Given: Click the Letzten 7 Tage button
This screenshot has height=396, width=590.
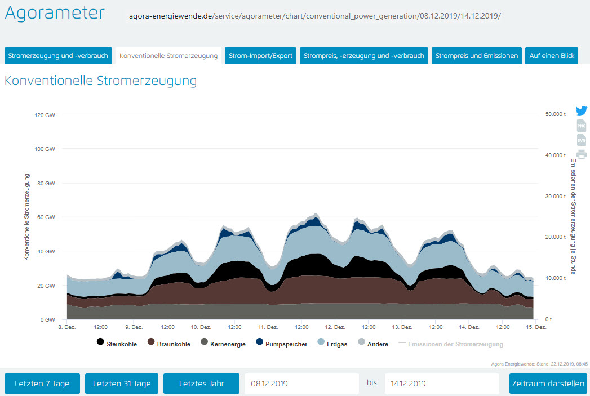Looking at the screenshot, I should tap(42, 384).
